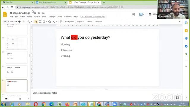Select slide 82 thumbnail
190x107 pixels.
pos(17,71)
